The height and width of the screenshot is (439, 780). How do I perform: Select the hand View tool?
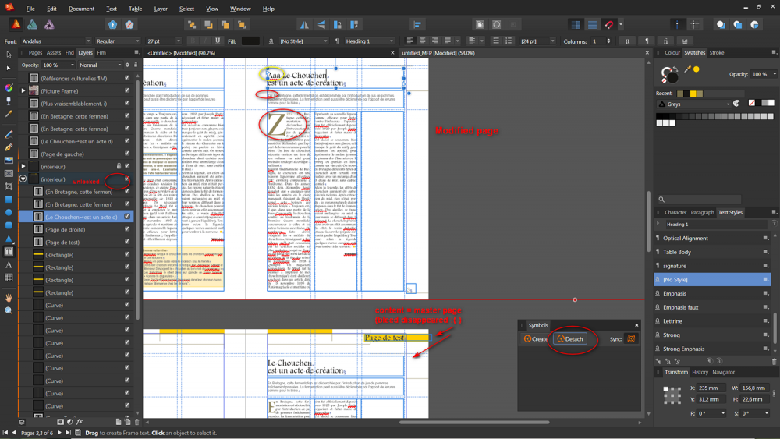click(9, 298)
